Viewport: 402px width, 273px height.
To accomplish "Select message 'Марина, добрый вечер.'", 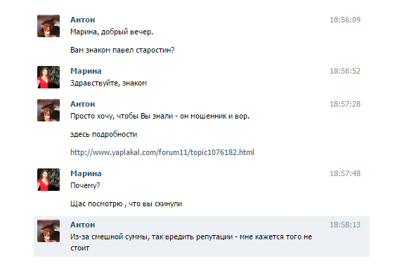I will [x=112, y=32].
